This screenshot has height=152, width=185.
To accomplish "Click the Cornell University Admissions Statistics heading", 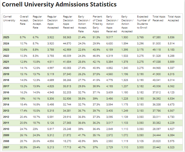I will tap(59, 4).
